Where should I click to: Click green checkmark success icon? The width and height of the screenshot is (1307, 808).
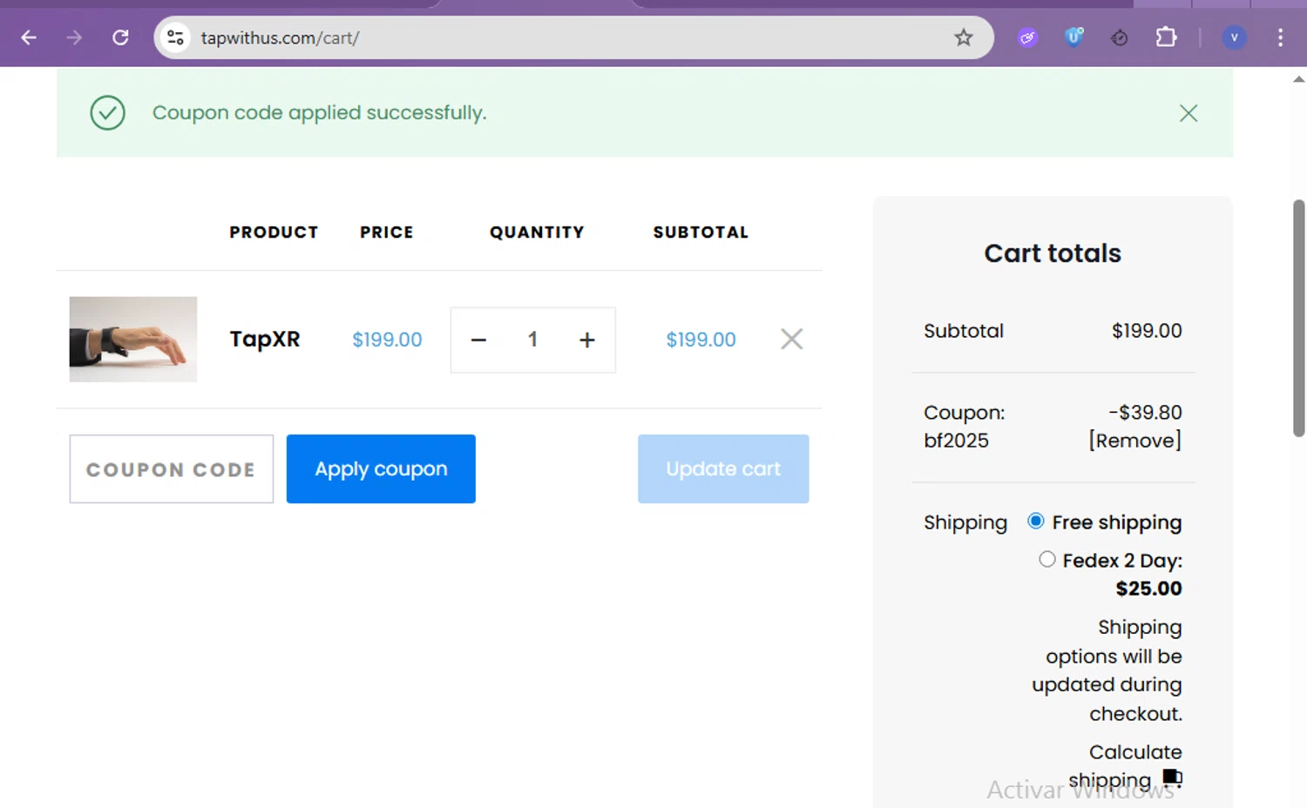(x=108, y=112)
